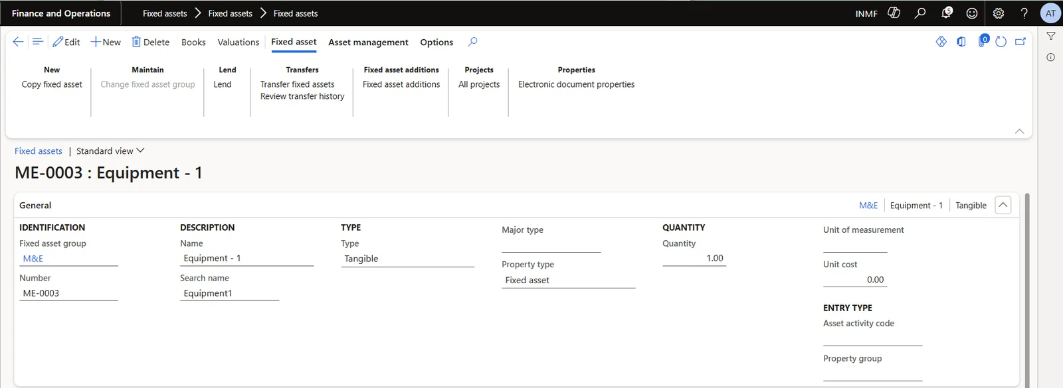Click Search name field Equipment1
The image size is (1063, 388).
pos(229,293)
